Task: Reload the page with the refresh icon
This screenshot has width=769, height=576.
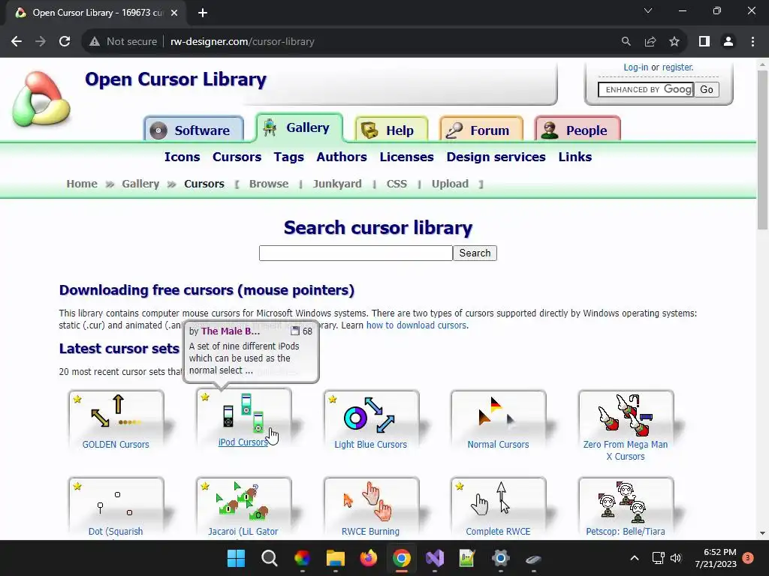Action: click(65, 42)
